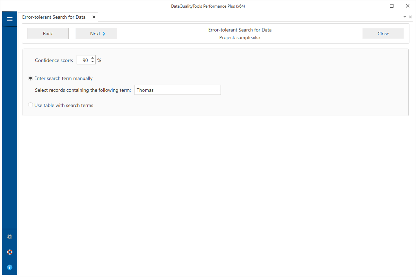
Task: Close the Error-tolerant Search for Data tab
Action: point(94,17)
